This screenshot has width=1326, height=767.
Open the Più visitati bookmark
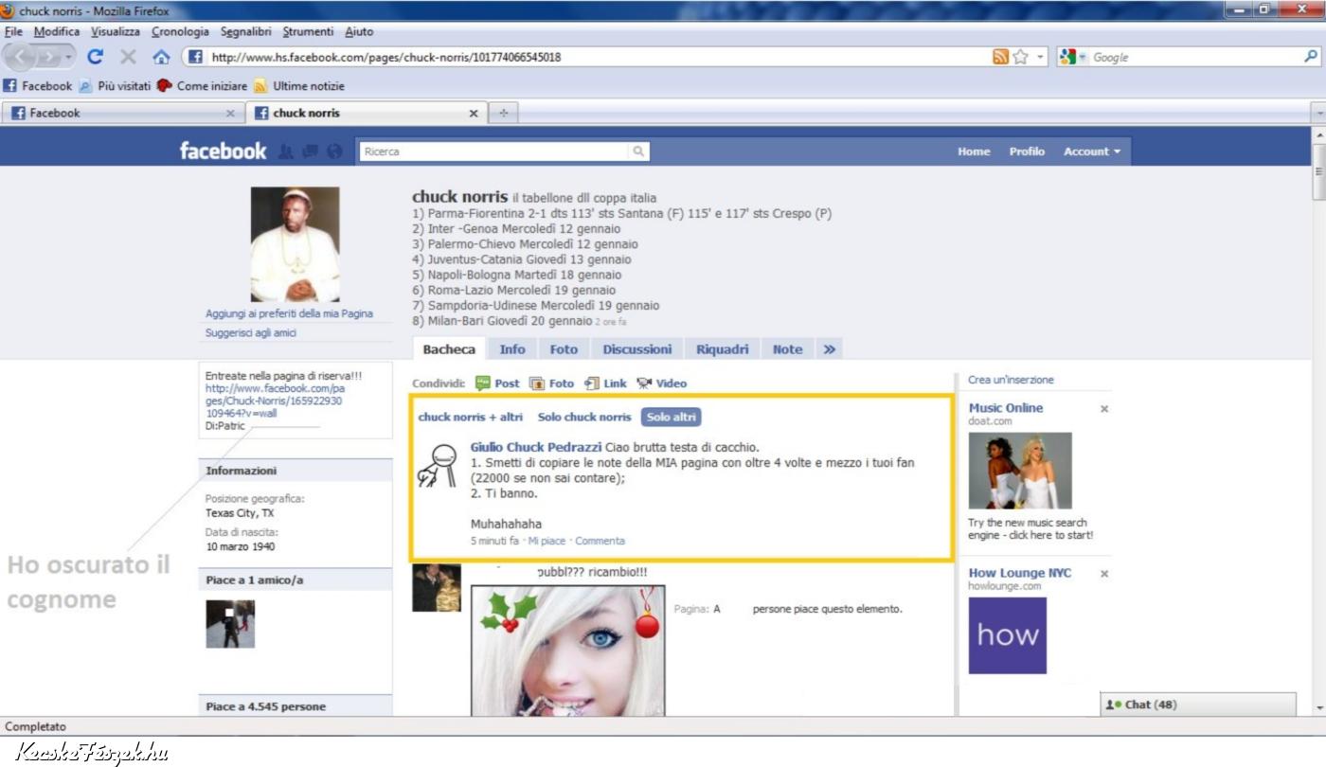point(115,86)
